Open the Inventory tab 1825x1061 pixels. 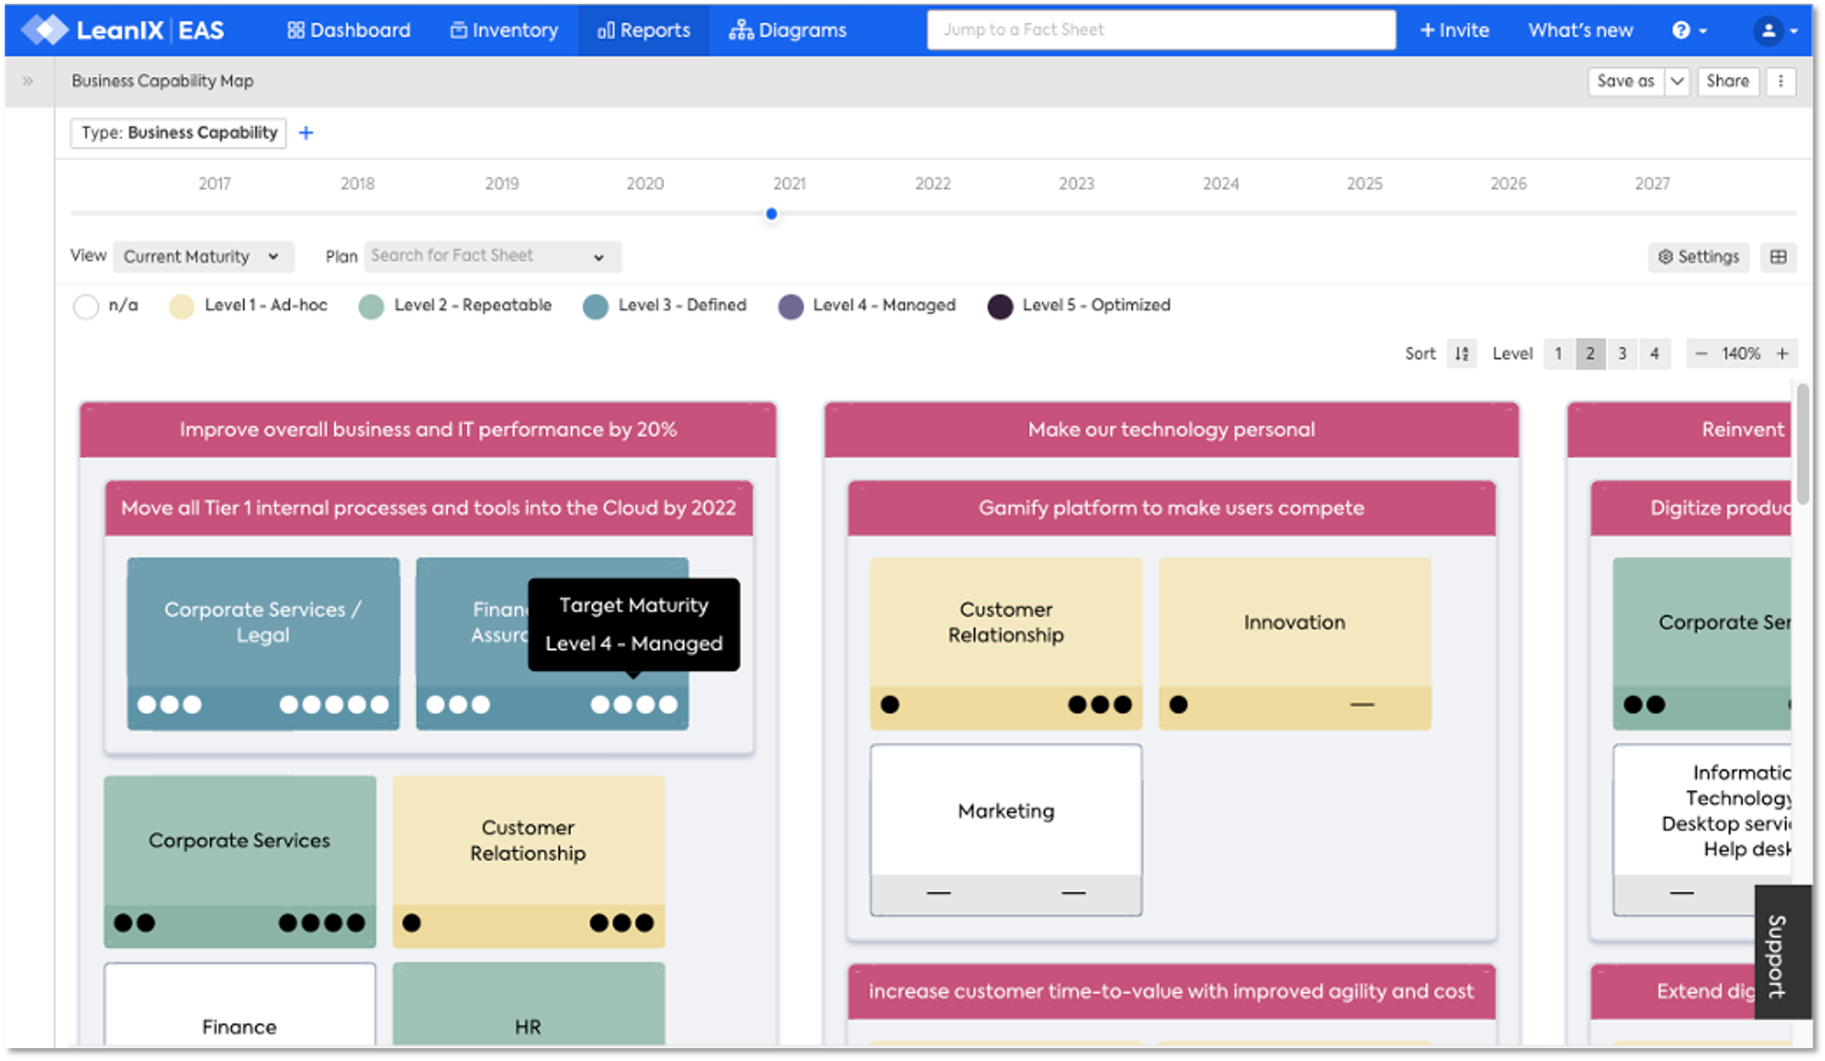click(x=504, y=30)
